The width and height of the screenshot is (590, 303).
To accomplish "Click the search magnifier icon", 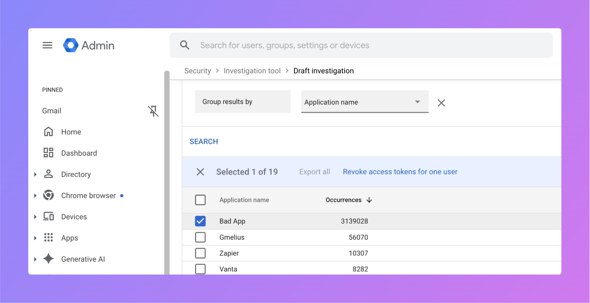I will [185, 45].
